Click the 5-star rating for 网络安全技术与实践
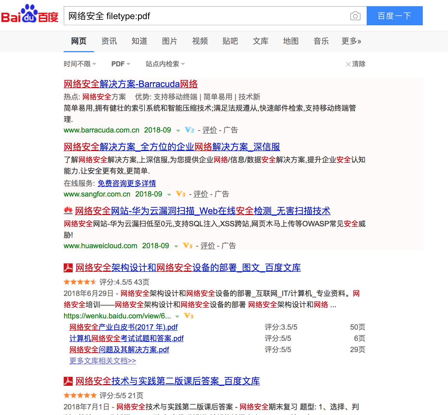Image resolution: width=448 pixels, height=415 pixels. [x=80, y=395]
